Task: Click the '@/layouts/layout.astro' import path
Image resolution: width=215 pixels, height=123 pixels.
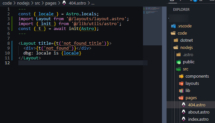Action: (x=97, y=19)
